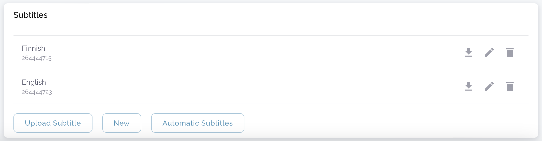Delete the English subtitle
542x141 pixels.
(x=510, y=86)
